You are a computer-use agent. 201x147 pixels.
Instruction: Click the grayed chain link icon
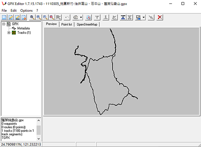[x=151, y=17]
